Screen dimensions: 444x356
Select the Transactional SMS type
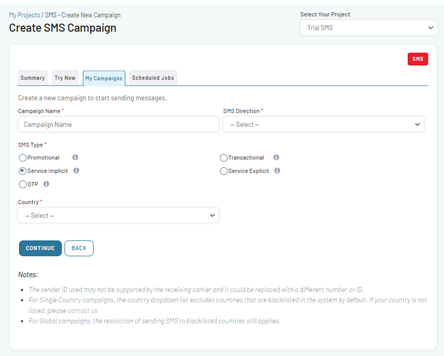click(x=224, y=158)
